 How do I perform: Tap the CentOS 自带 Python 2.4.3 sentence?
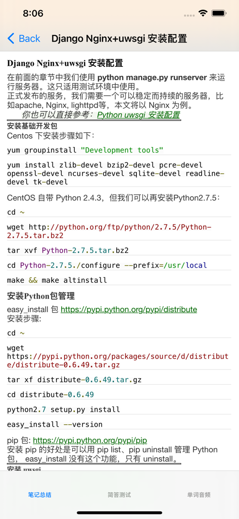(114, 198)
